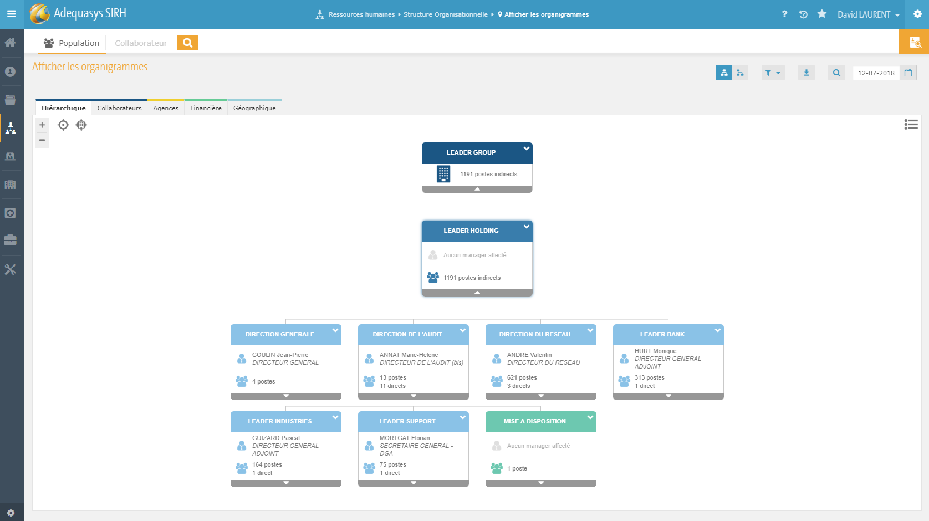Open the help question mark
The width and height of the screenshot is (929, 521).
point(784,14)
